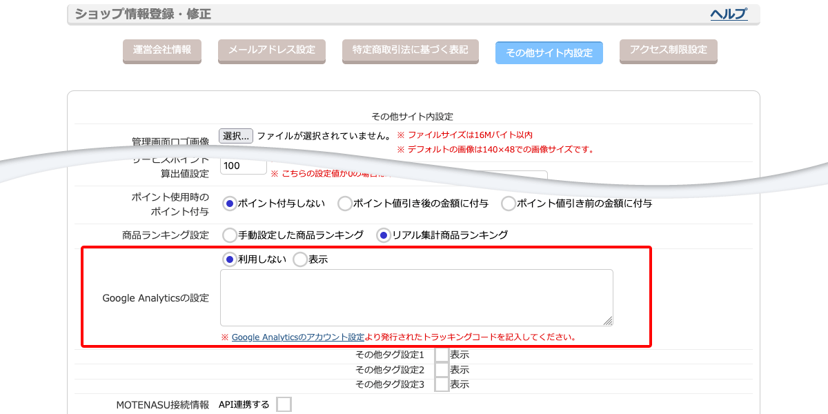828x414 pixels.
Task: Click the デフォルトの画像は140×48 size note
Action: click(495, 149)
